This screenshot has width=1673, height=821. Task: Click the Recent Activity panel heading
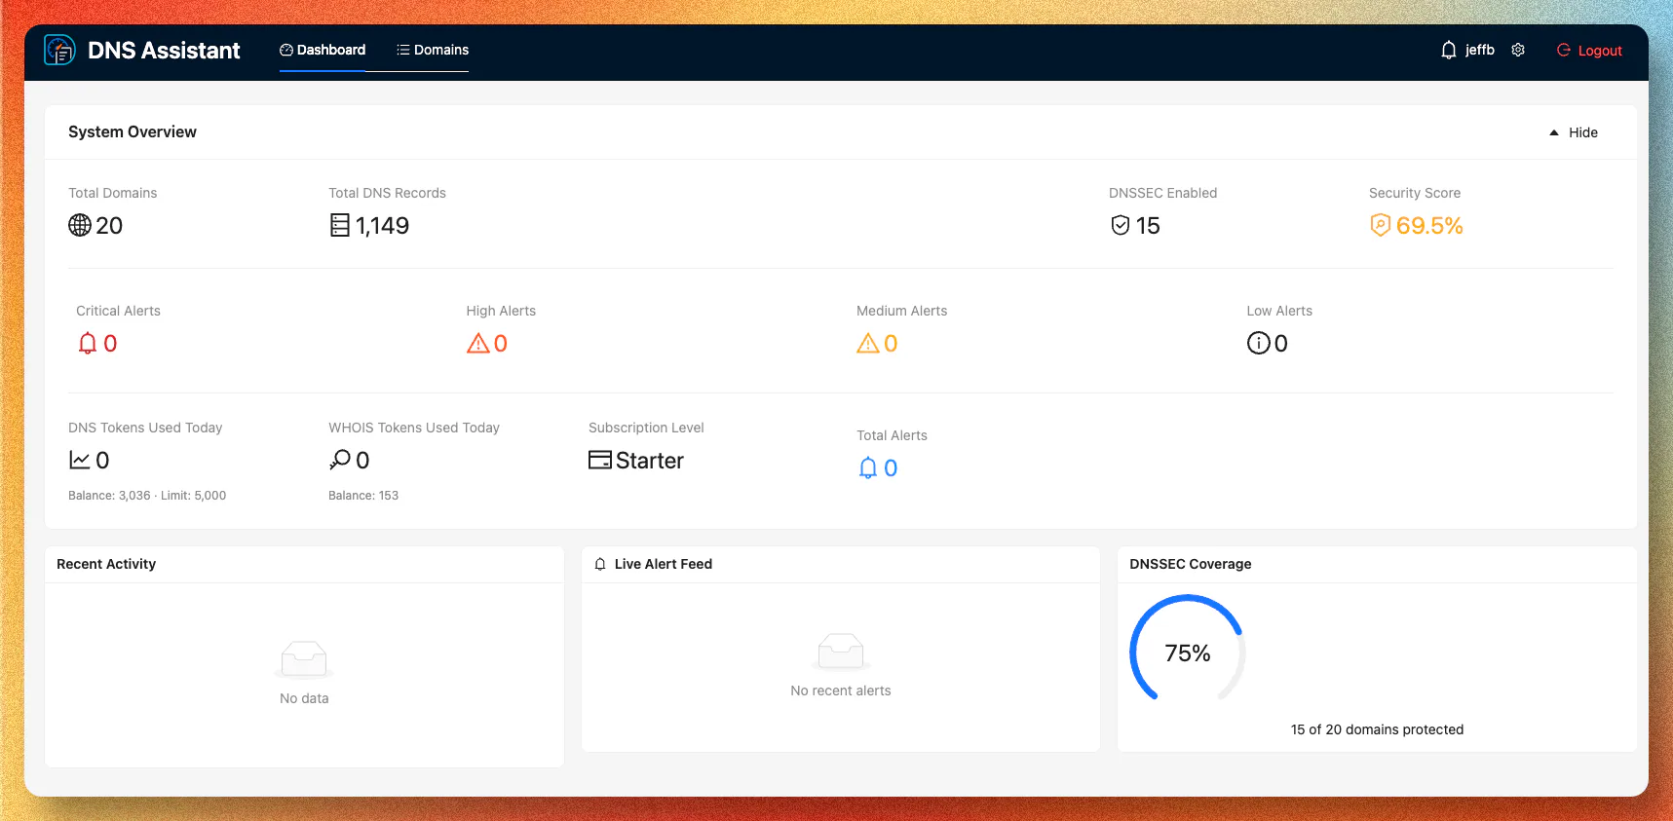(106, 564)
